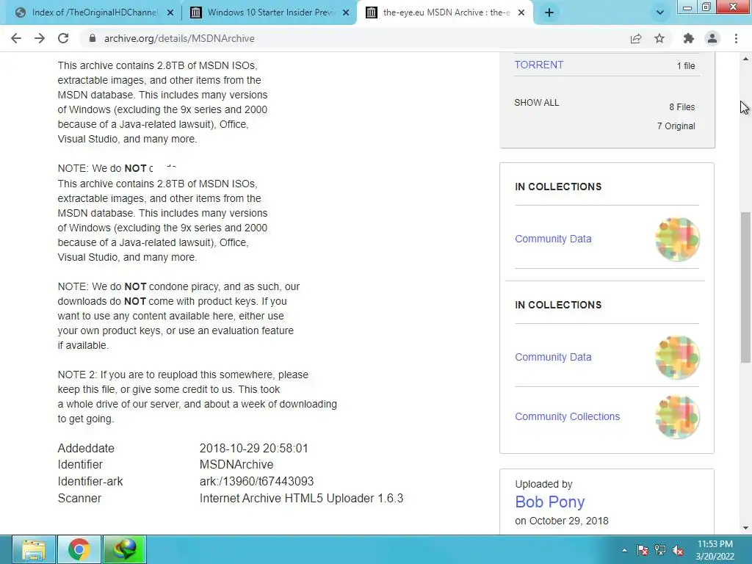Open Chrome three-dot menu
This screenshot has height=564, width=752.
(x=736, y=38)
